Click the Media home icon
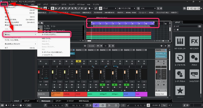This screenshot has width=203, height=108. (178, 30)
